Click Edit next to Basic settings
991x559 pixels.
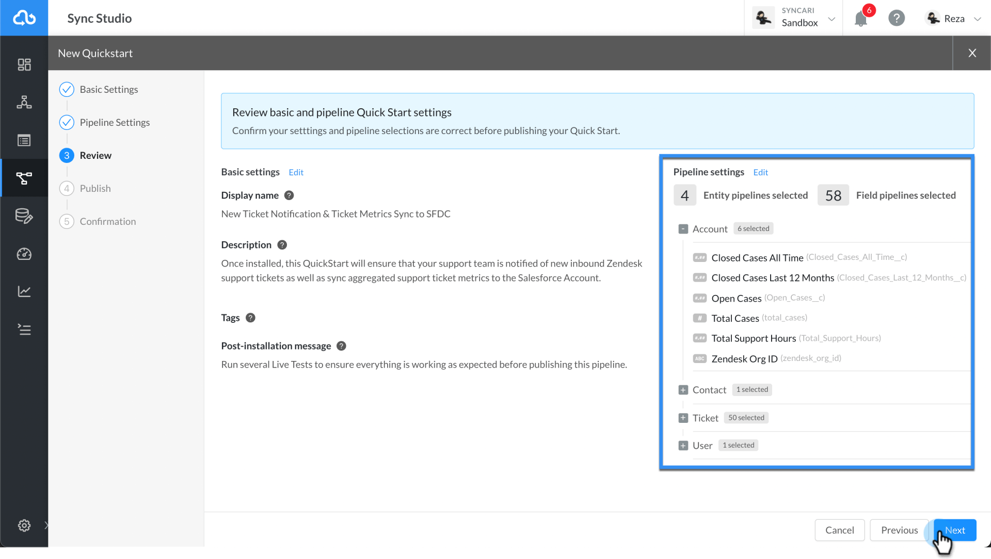tap(296, 172)
